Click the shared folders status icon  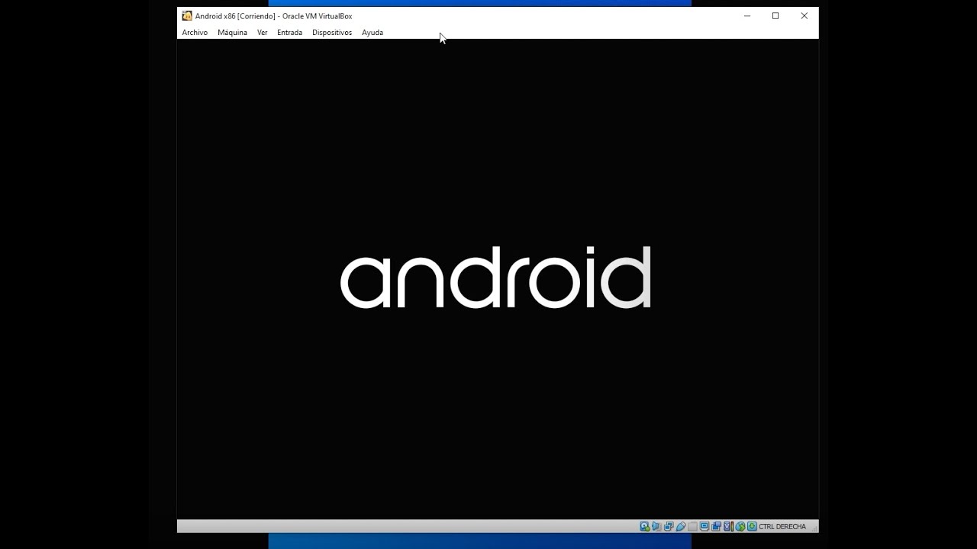click(x=692, y=526)
